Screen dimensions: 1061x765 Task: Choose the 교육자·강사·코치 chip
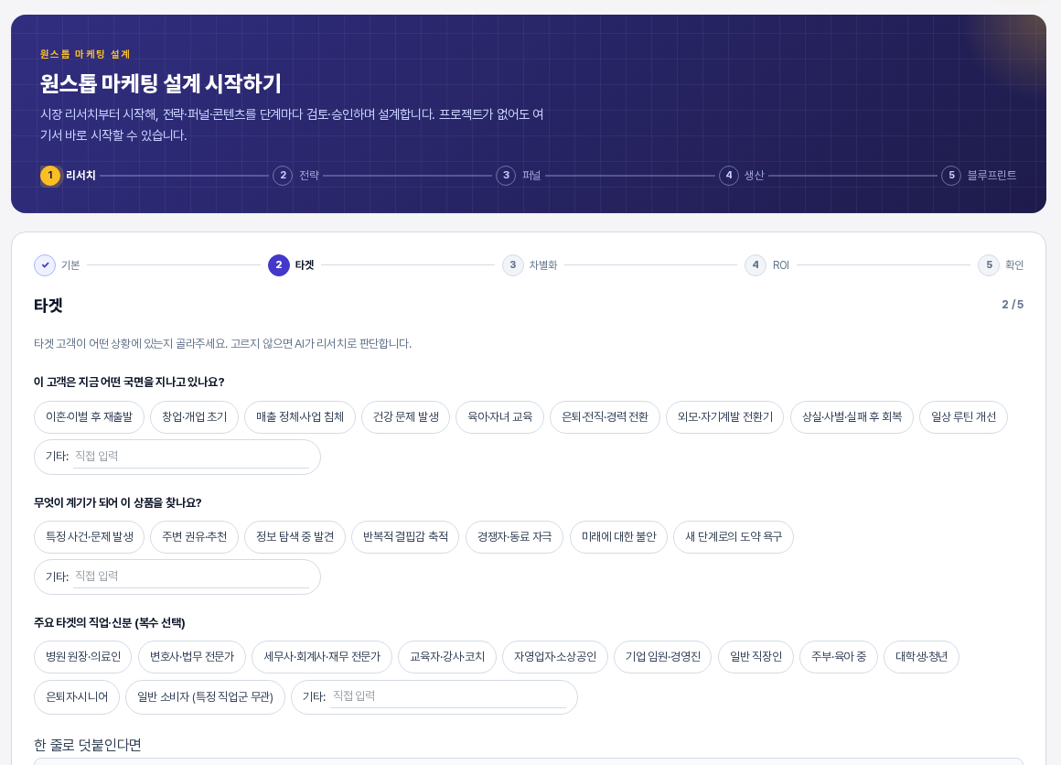447,657
